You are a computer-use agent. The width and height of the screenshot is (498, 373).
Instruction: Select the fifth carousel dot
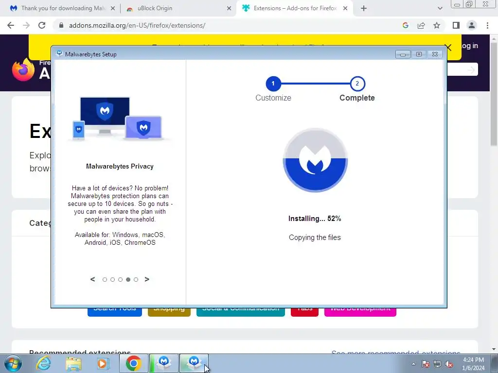click(x=136, y=279)
